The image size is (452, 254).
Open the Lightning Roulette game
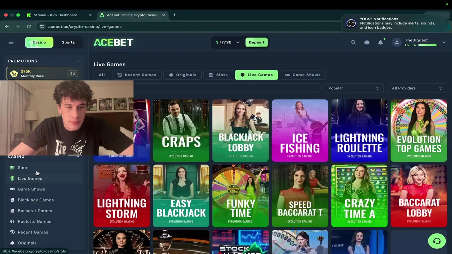click(359, 131)
